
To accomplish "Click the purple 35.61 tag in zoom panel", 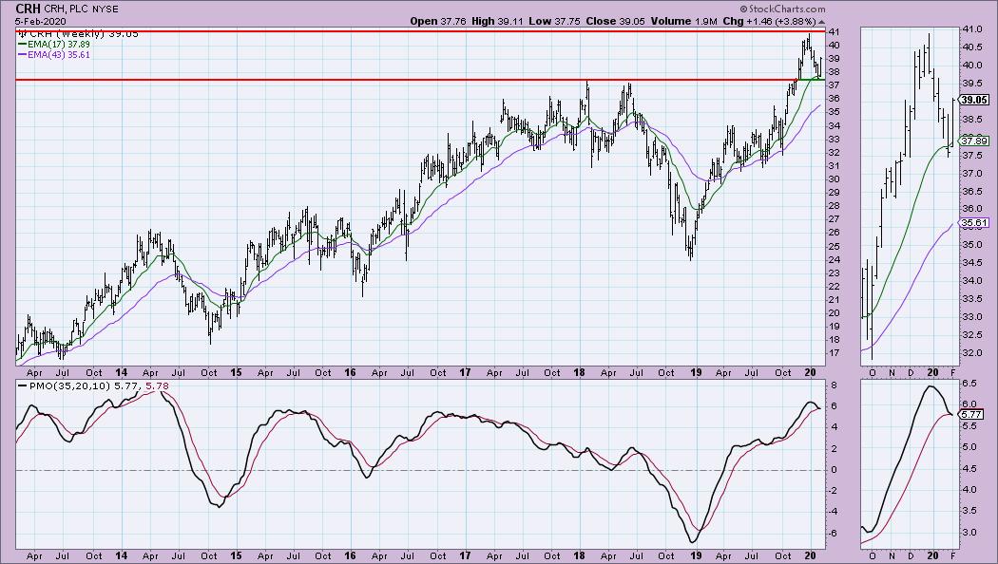I will click(974, 222).
